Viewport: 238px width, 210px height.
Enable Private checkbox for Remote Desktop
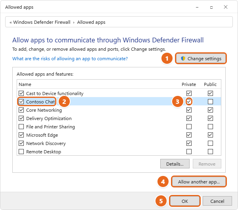tap(189, 152)
